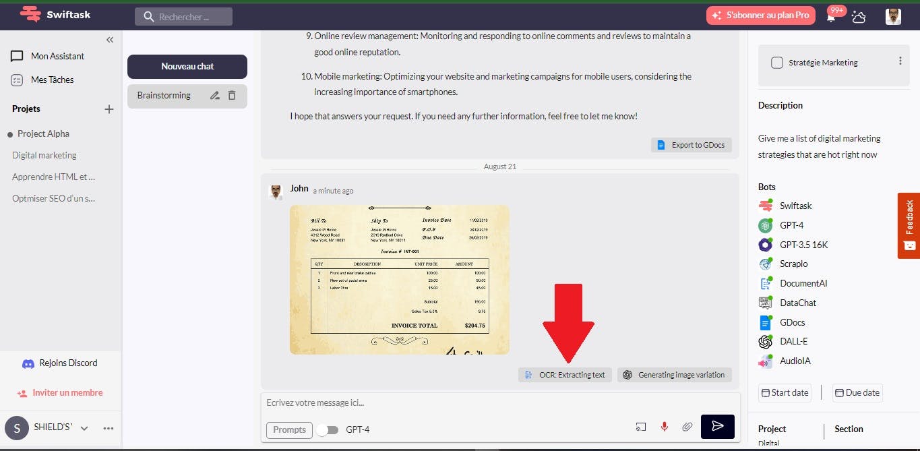Viewport: 920px width, 451px height.
Task: Click Rejoins Discord link
Action: point(60,363)
